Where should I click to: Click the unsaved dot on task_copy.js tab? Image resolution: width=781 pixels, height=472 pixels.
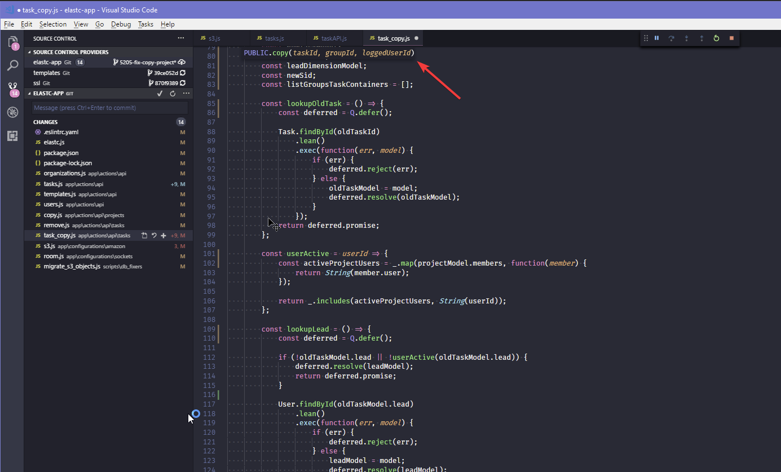tap(417, 38)
